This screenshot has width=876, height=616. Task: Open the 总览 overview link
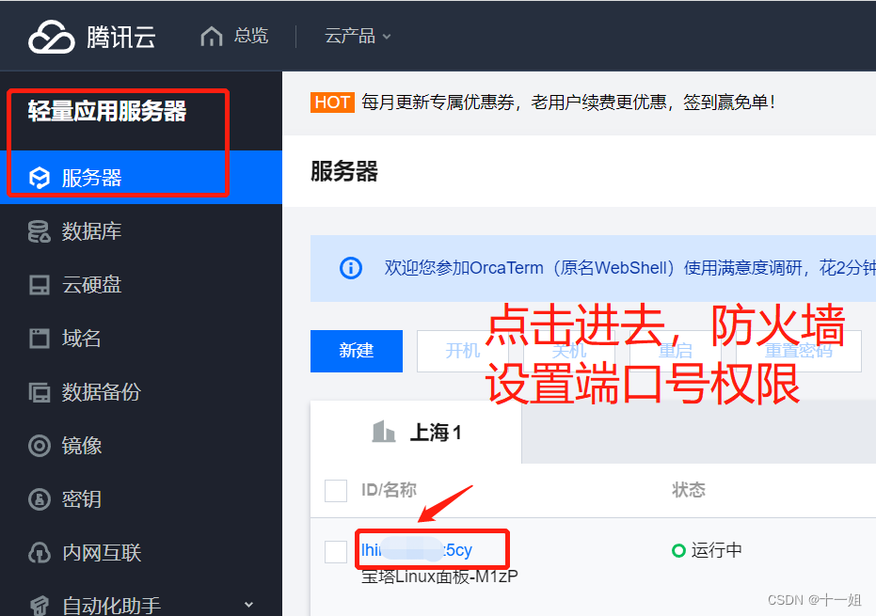click(251, 37)
